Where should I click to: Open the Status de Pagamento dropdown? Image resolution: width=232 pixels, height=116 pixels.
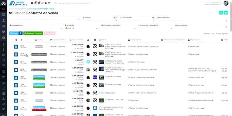(x=155, y=28)
